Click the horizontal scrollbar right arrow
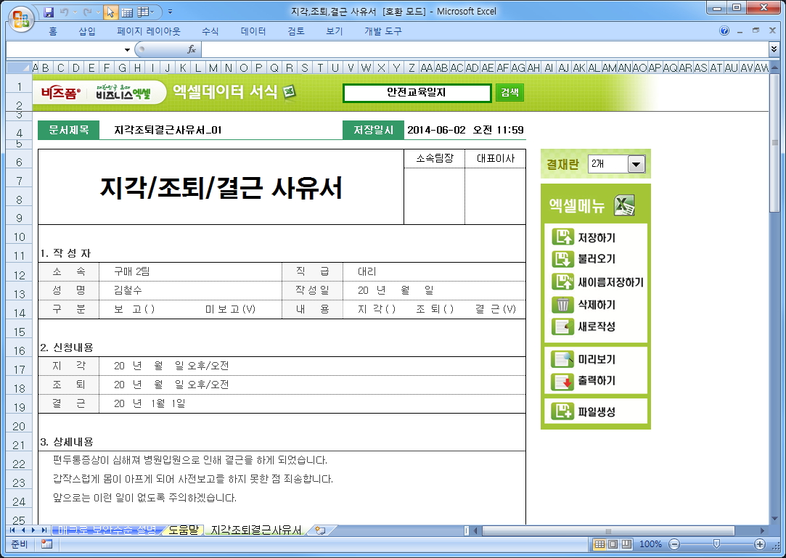Viewport: 786px width, 558px height. point(763,530)
